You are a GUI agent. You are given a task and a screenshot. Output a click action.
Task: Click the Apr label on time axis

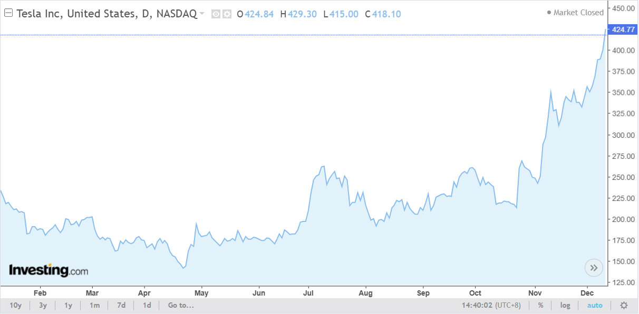click(x=144, y=292)
